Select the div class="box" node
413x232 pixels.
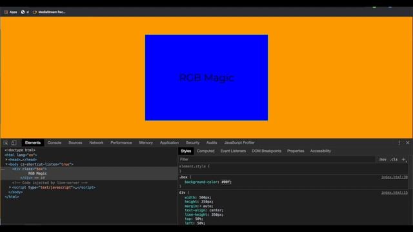[x=29, y=169]
